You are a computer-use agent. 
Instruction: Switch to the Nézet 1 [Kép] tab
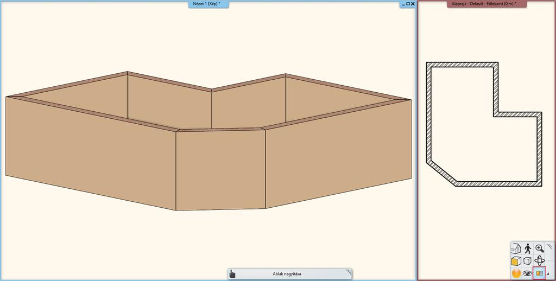tap(209, 4)
